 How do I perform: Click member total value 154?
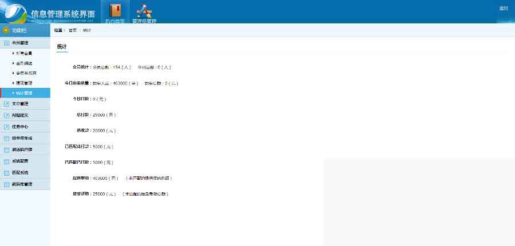click(x=116, y=67)
